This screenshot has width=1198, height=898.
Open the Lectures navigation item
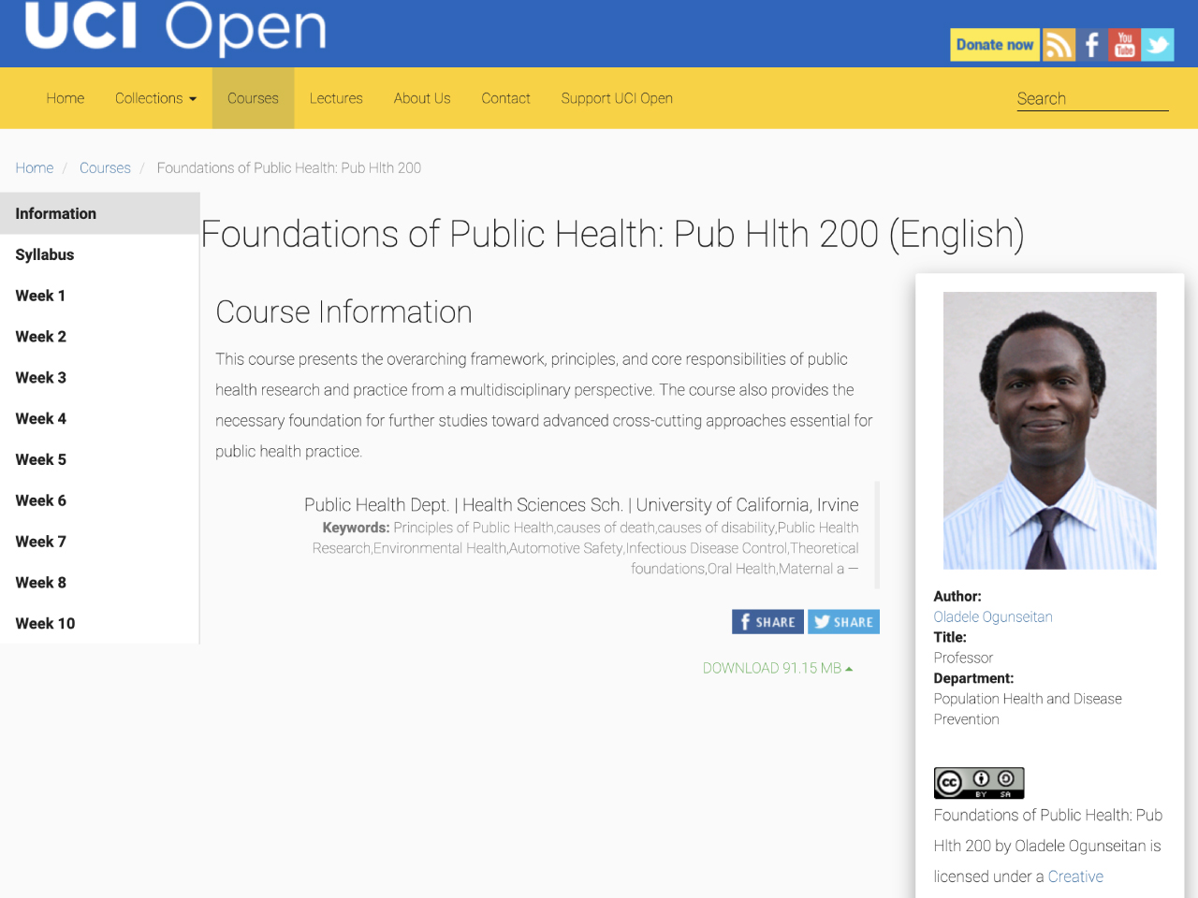coord(336,98)
